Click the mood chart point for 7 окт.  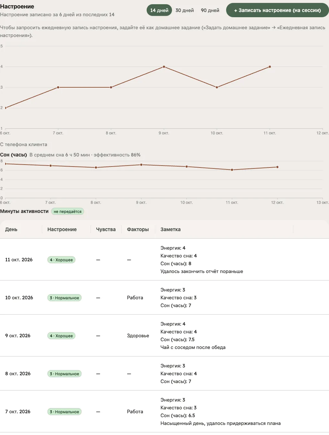click(58, 87)
